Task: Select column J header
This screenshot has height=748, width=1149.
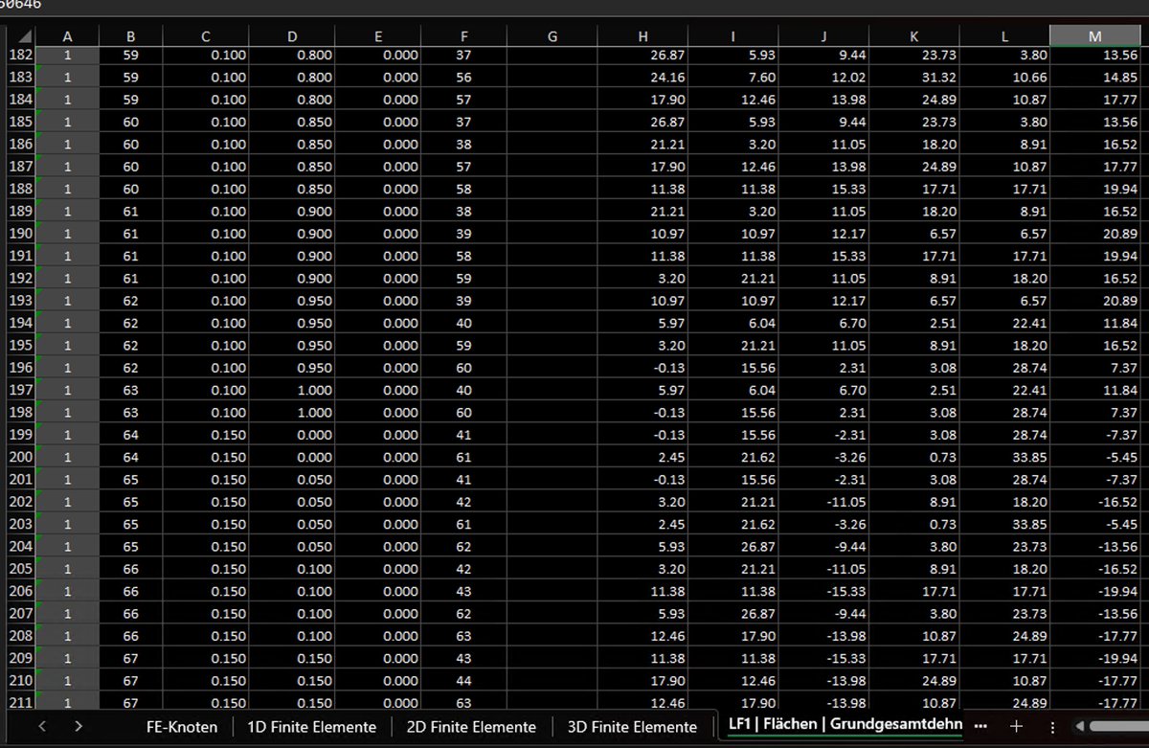Action: tap(823, 35)
